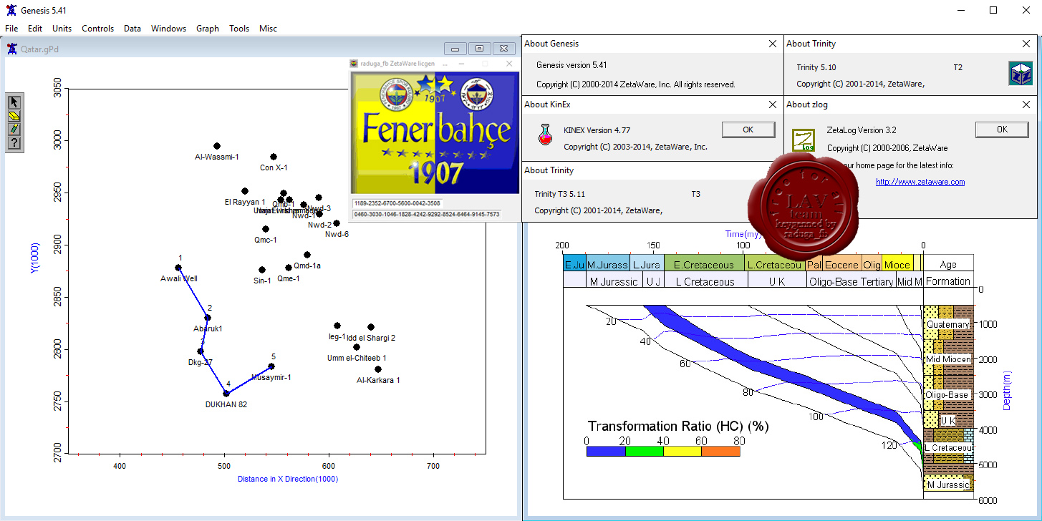Select the eraser tool in the map toolbar
The height and width of the screenshot is (521, 1042).
(14, 116)
